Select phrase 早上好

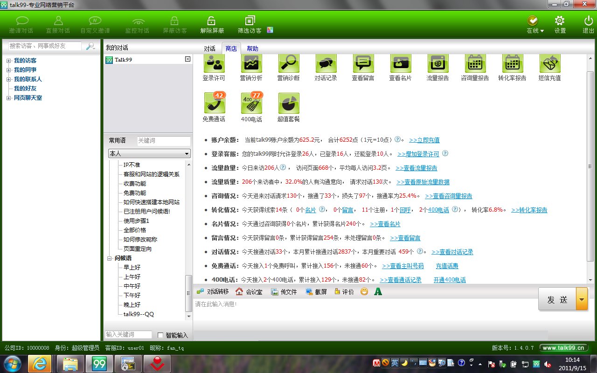[132, 267]
